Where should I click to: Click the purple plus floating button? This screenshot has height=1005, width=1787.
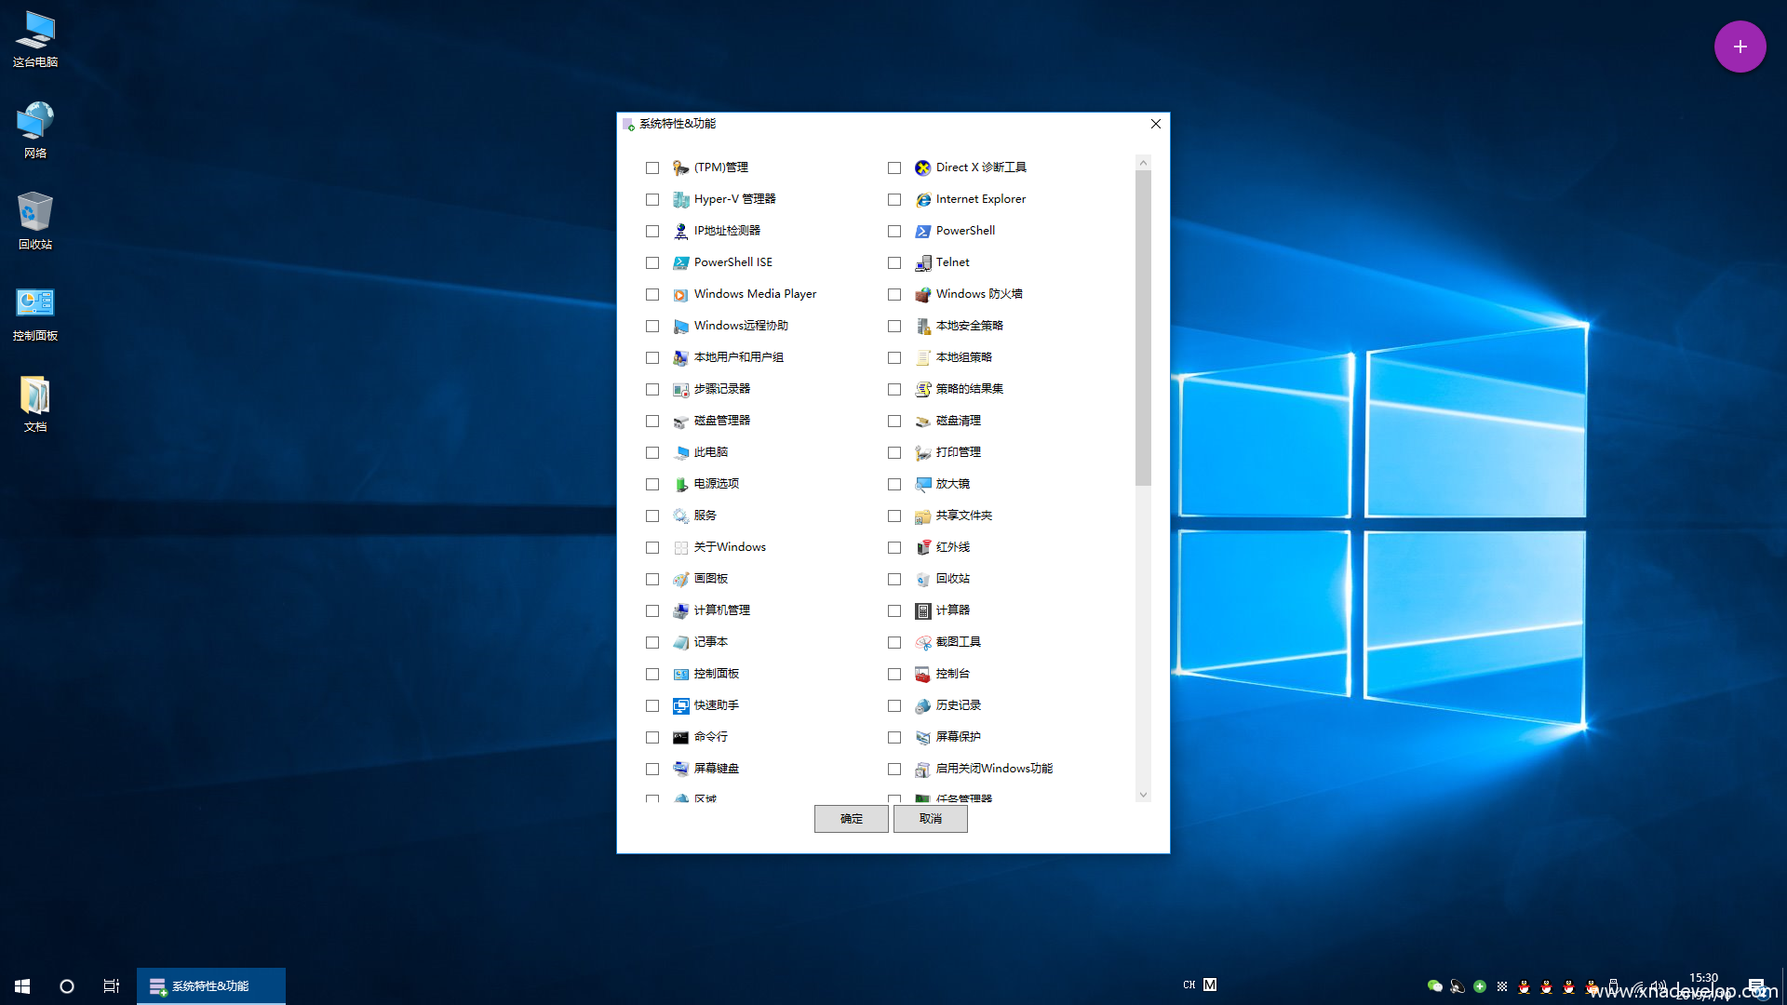click(x=1740, y=47)
